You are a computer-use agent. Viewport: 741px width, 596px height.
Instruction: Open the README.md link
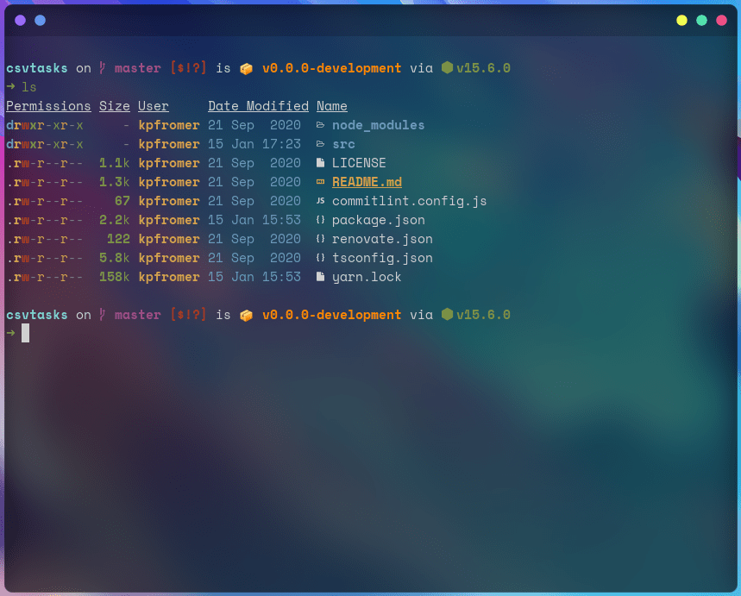click(367, 182)
